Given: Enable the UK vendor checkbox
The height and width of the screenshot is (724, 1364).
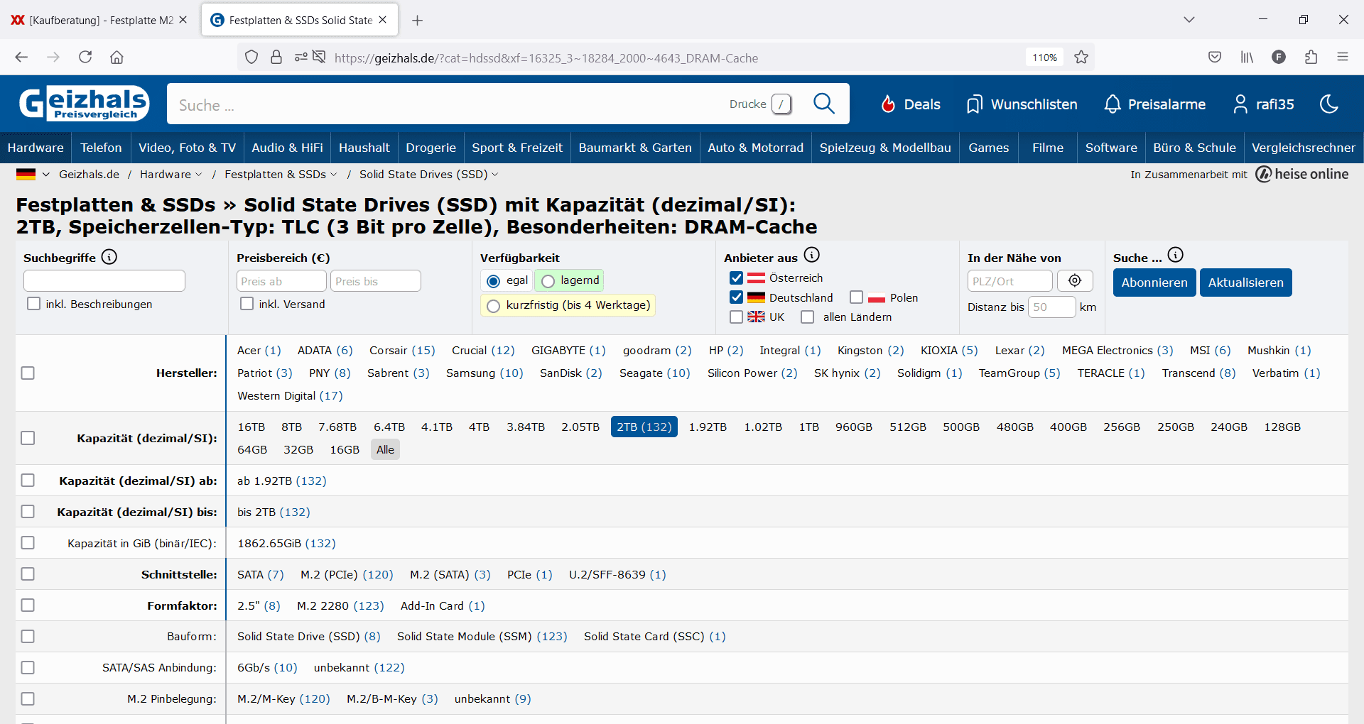Looking at the screenshot, I should click(736, 317).
